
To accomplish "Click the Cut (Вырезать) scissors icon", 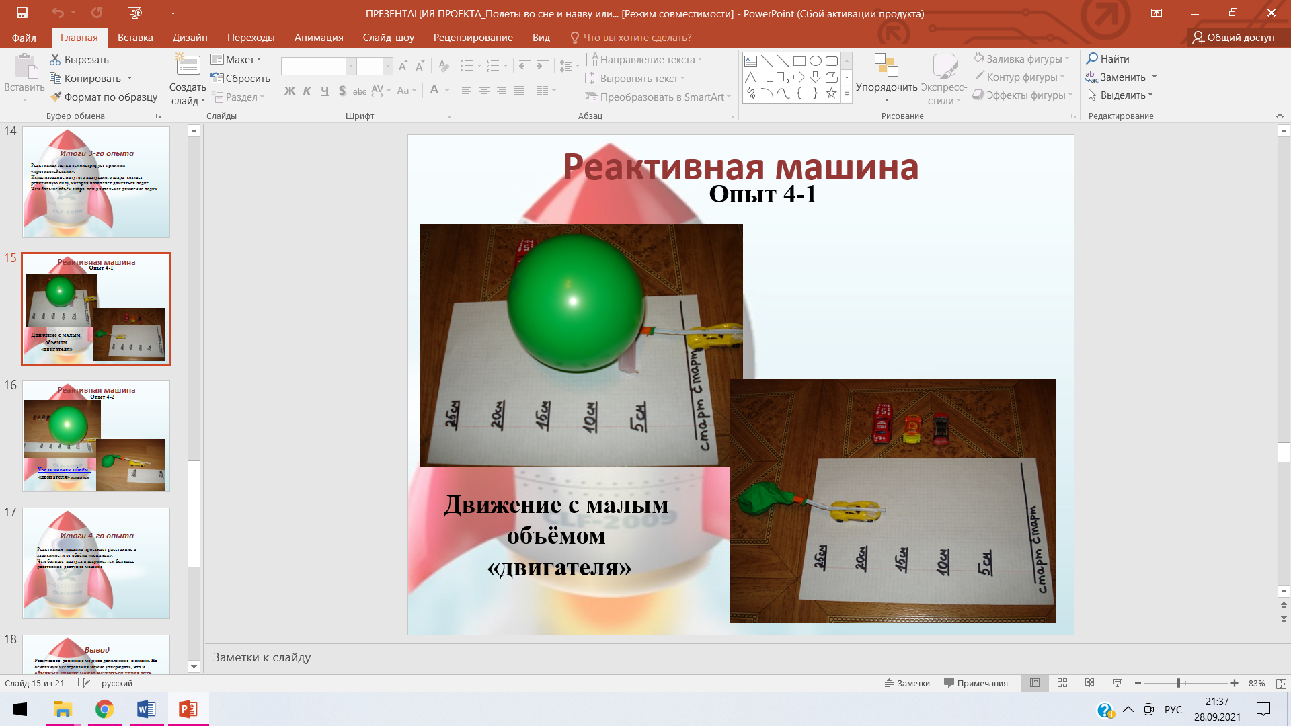I will (55, 60).
